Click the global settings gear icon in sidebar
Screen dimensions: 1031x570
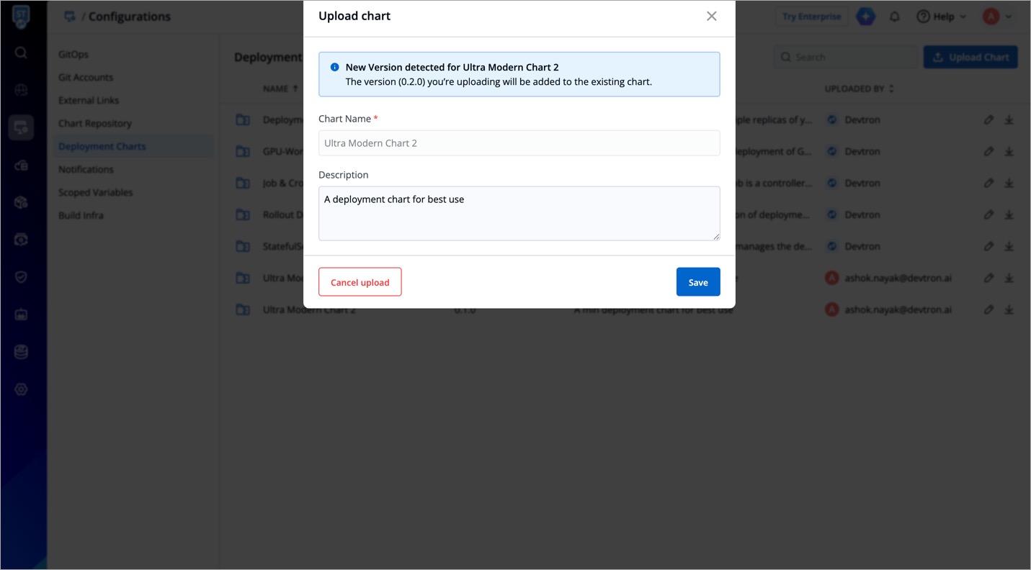point(21,389)
